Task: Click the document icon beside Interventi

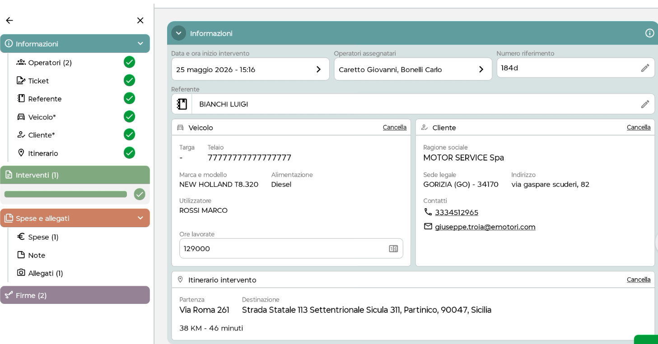Action: pos(9,174)
